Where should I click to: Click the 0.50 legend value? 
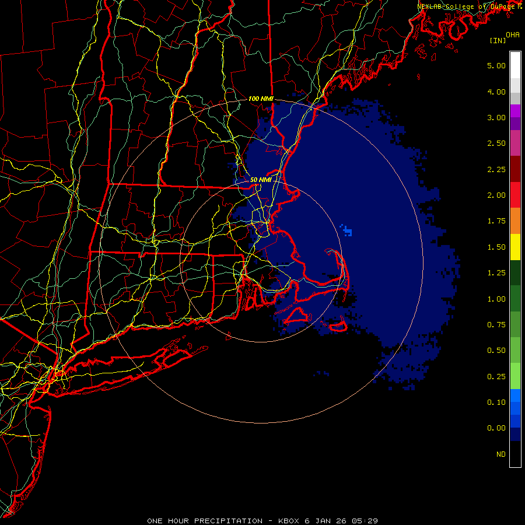[496, 351]
